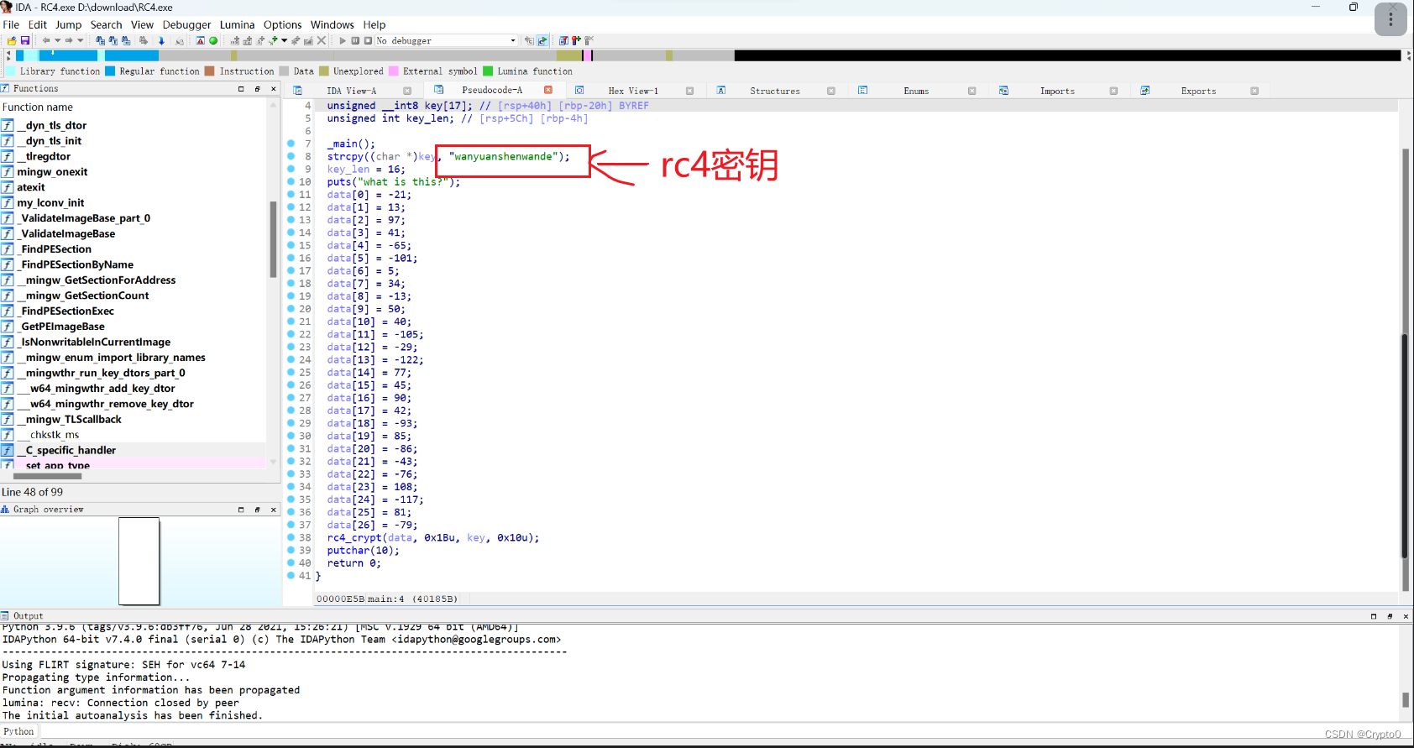Image resolution: width=1414 pixels, height=748 pixels.
Task: Open the Jump menu
Action: pyautogui.click(x=69, y=24)
